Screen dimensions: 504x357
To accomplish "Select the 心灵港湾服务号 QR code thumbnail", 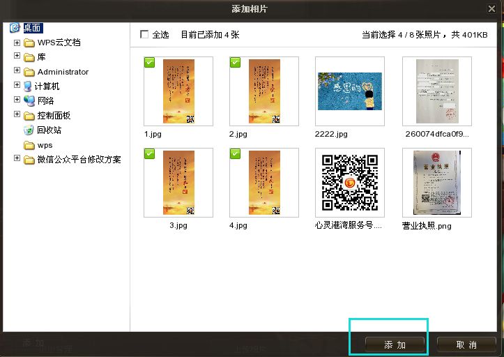I will pos(350,183).
